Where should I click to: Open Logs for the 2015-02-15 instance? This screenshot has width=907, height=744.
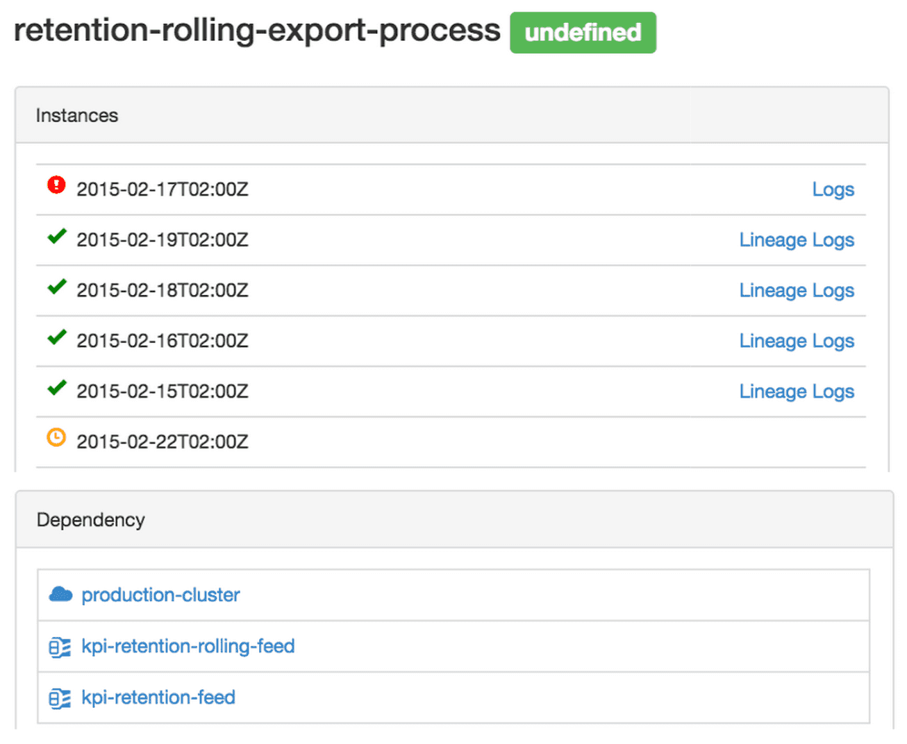point(833,392)
